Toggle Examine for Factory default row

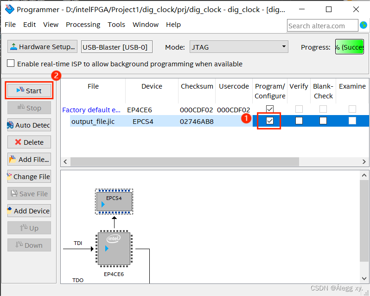(352, 109)
